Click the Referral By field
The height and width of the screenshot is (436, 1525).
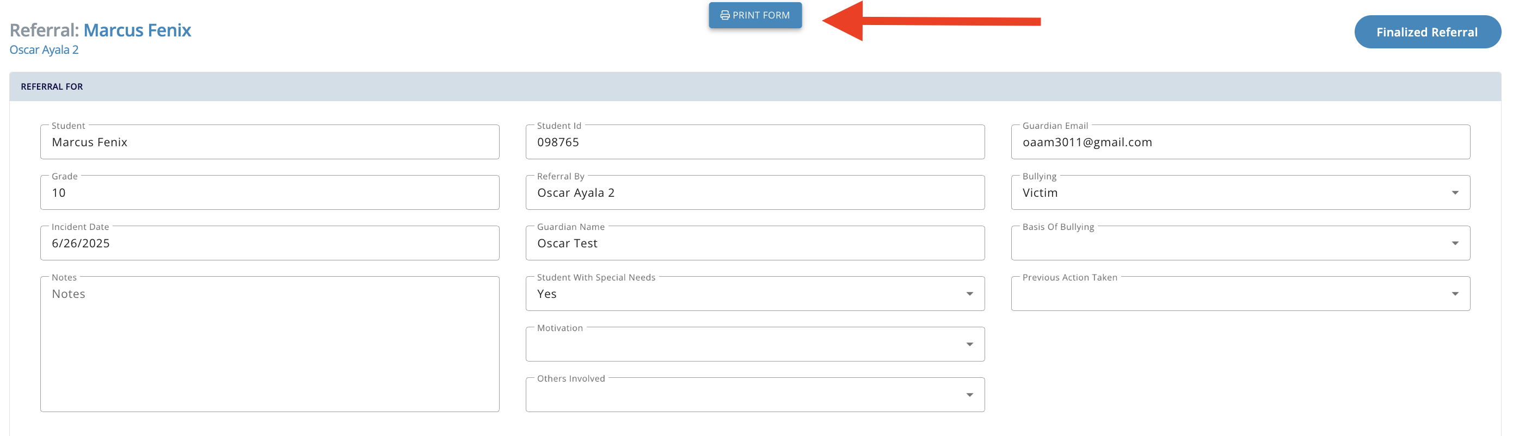pos(755,193)
